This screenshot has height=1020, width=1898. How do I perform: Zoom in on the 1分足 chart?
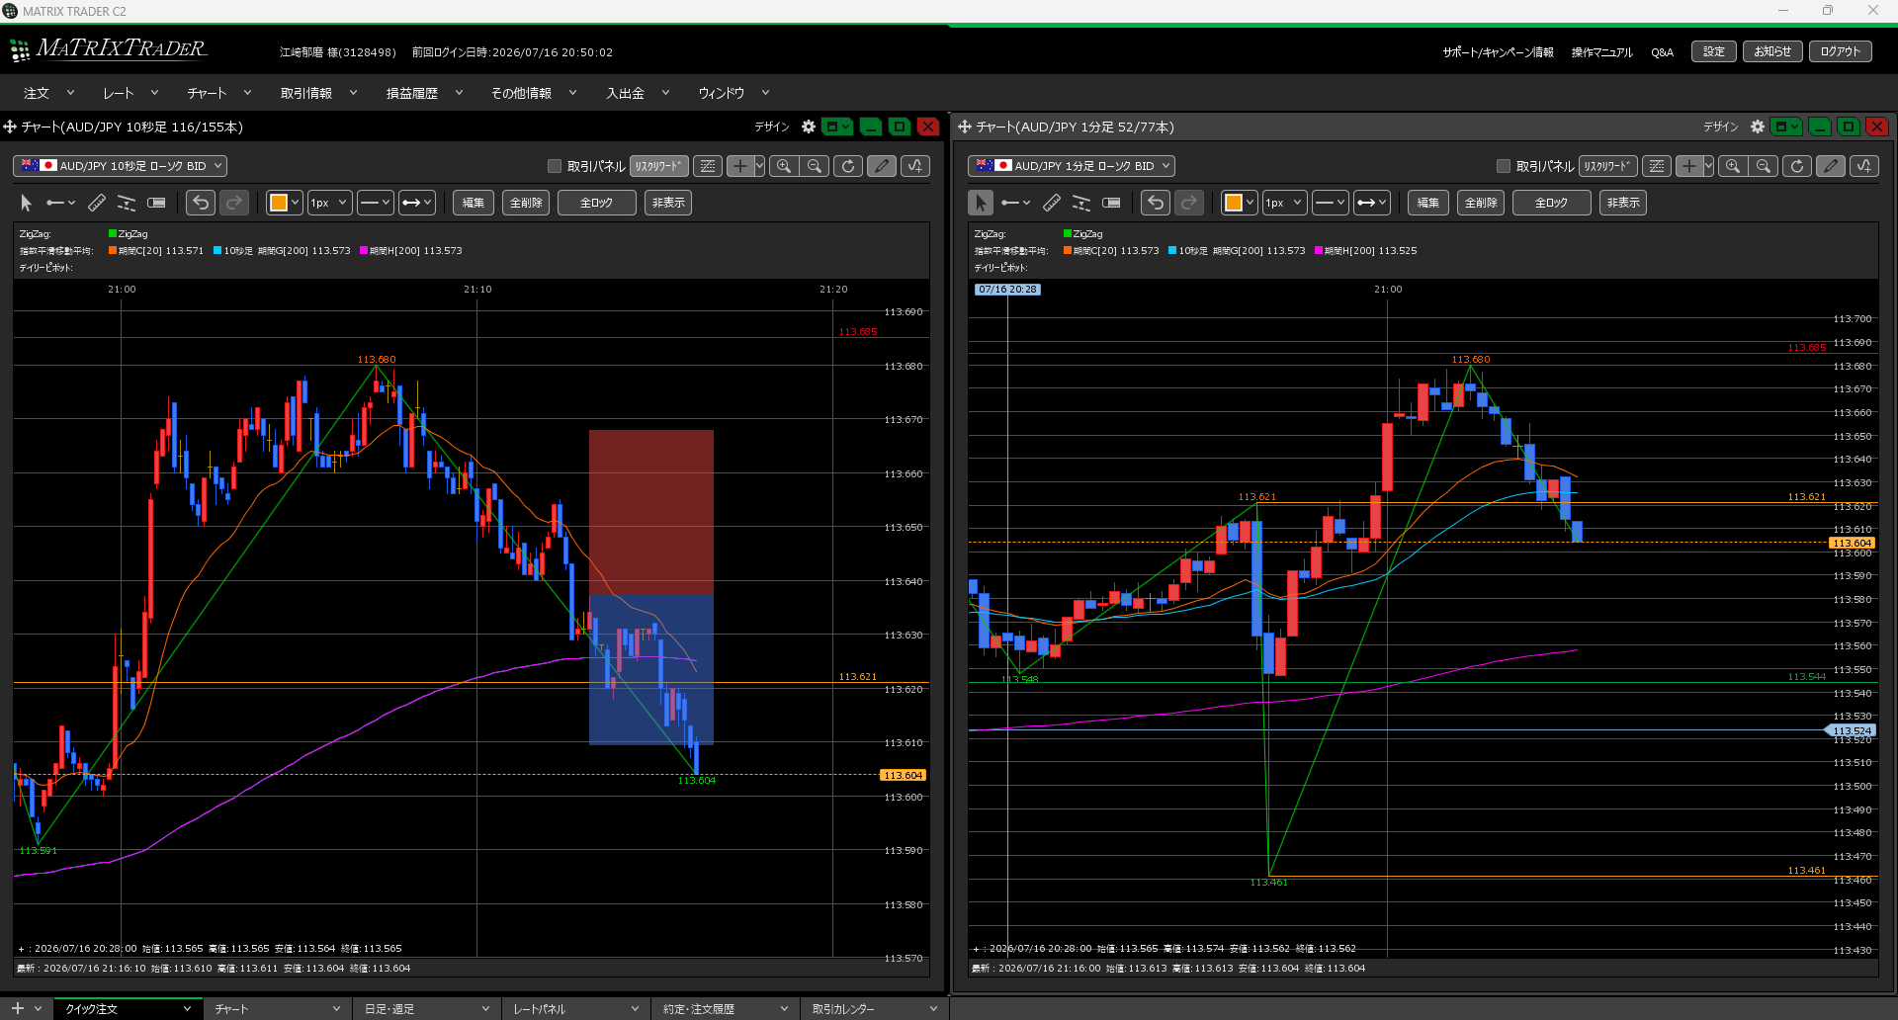[1733, 166]
